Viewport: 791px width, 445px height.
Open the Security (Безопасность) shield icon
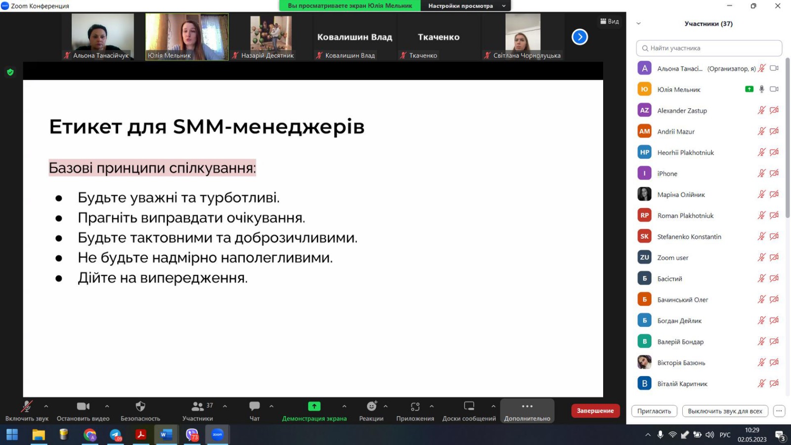pyautogui.click(x=140, y=406)
